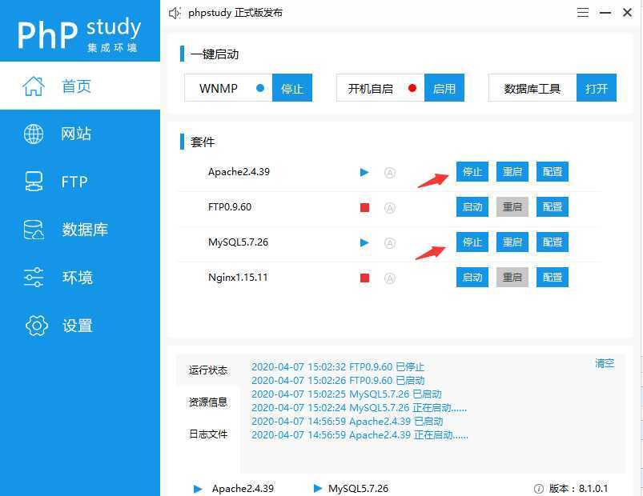Image resolution: width=643 pixels, height=496 pixels.
Task: Click the FTP server icon in the sidebar
Action: [x=34, y=182]
